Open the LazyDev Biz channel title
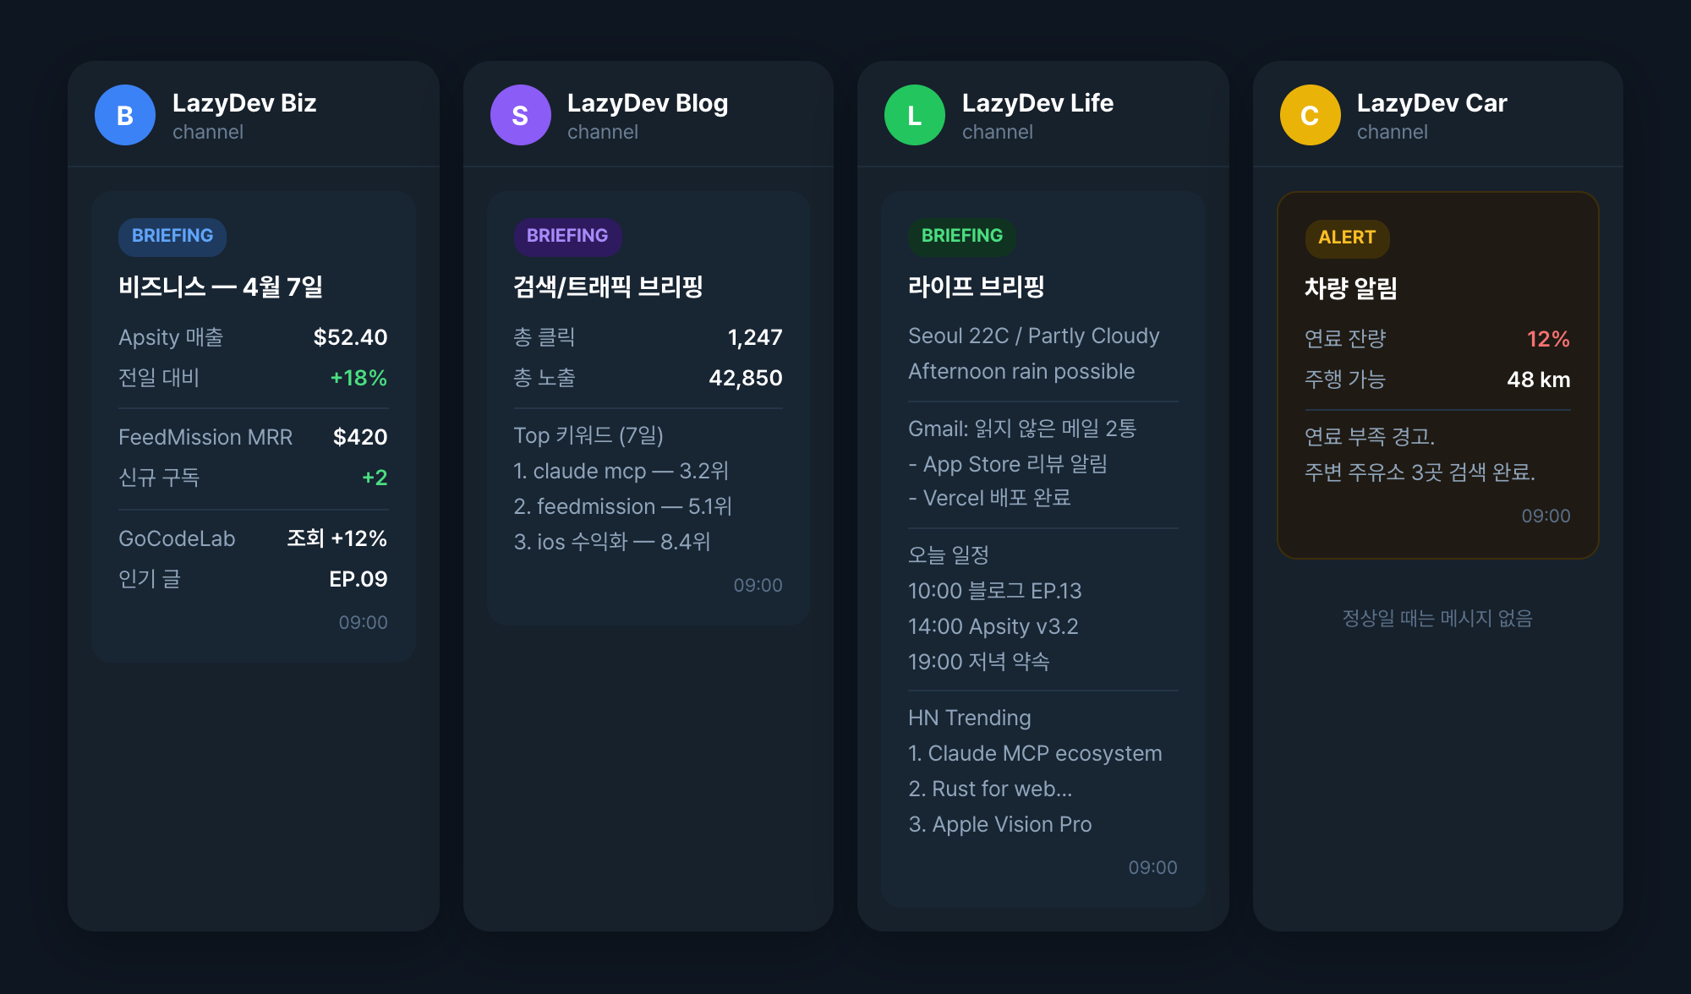 click(x=244, y=103)
